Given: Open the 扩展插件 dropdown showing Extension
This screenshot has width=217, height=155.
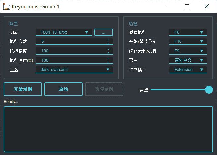Looking at the screenshot, I should coord(188,70).
